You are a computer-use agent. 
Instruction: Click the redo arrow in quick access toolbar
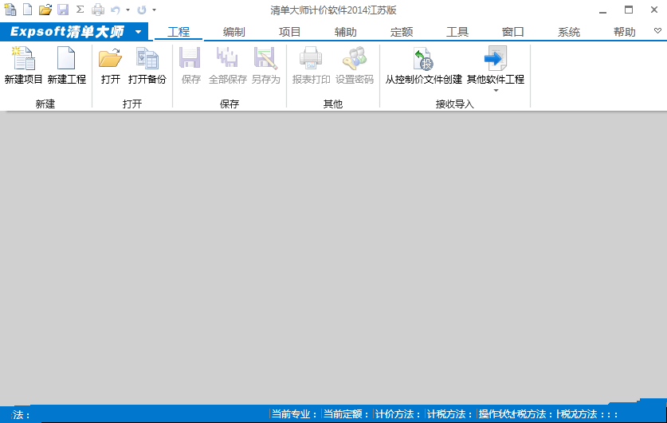[x=142, y=10]
